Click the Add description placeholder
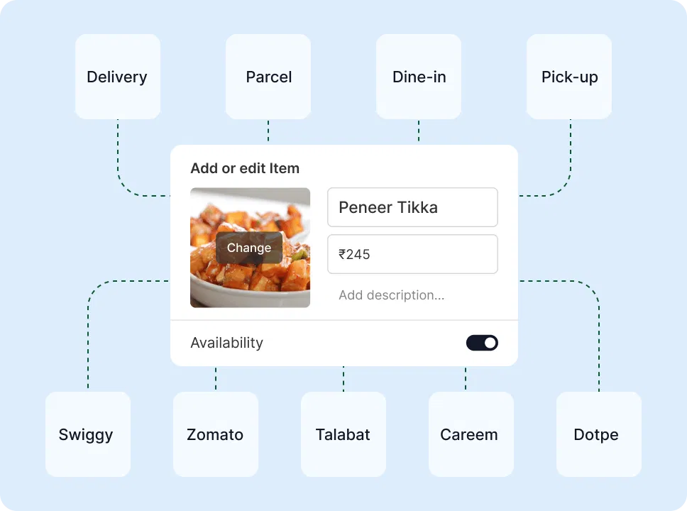Viewport: 687px width, 511px height. coord(391,295)
